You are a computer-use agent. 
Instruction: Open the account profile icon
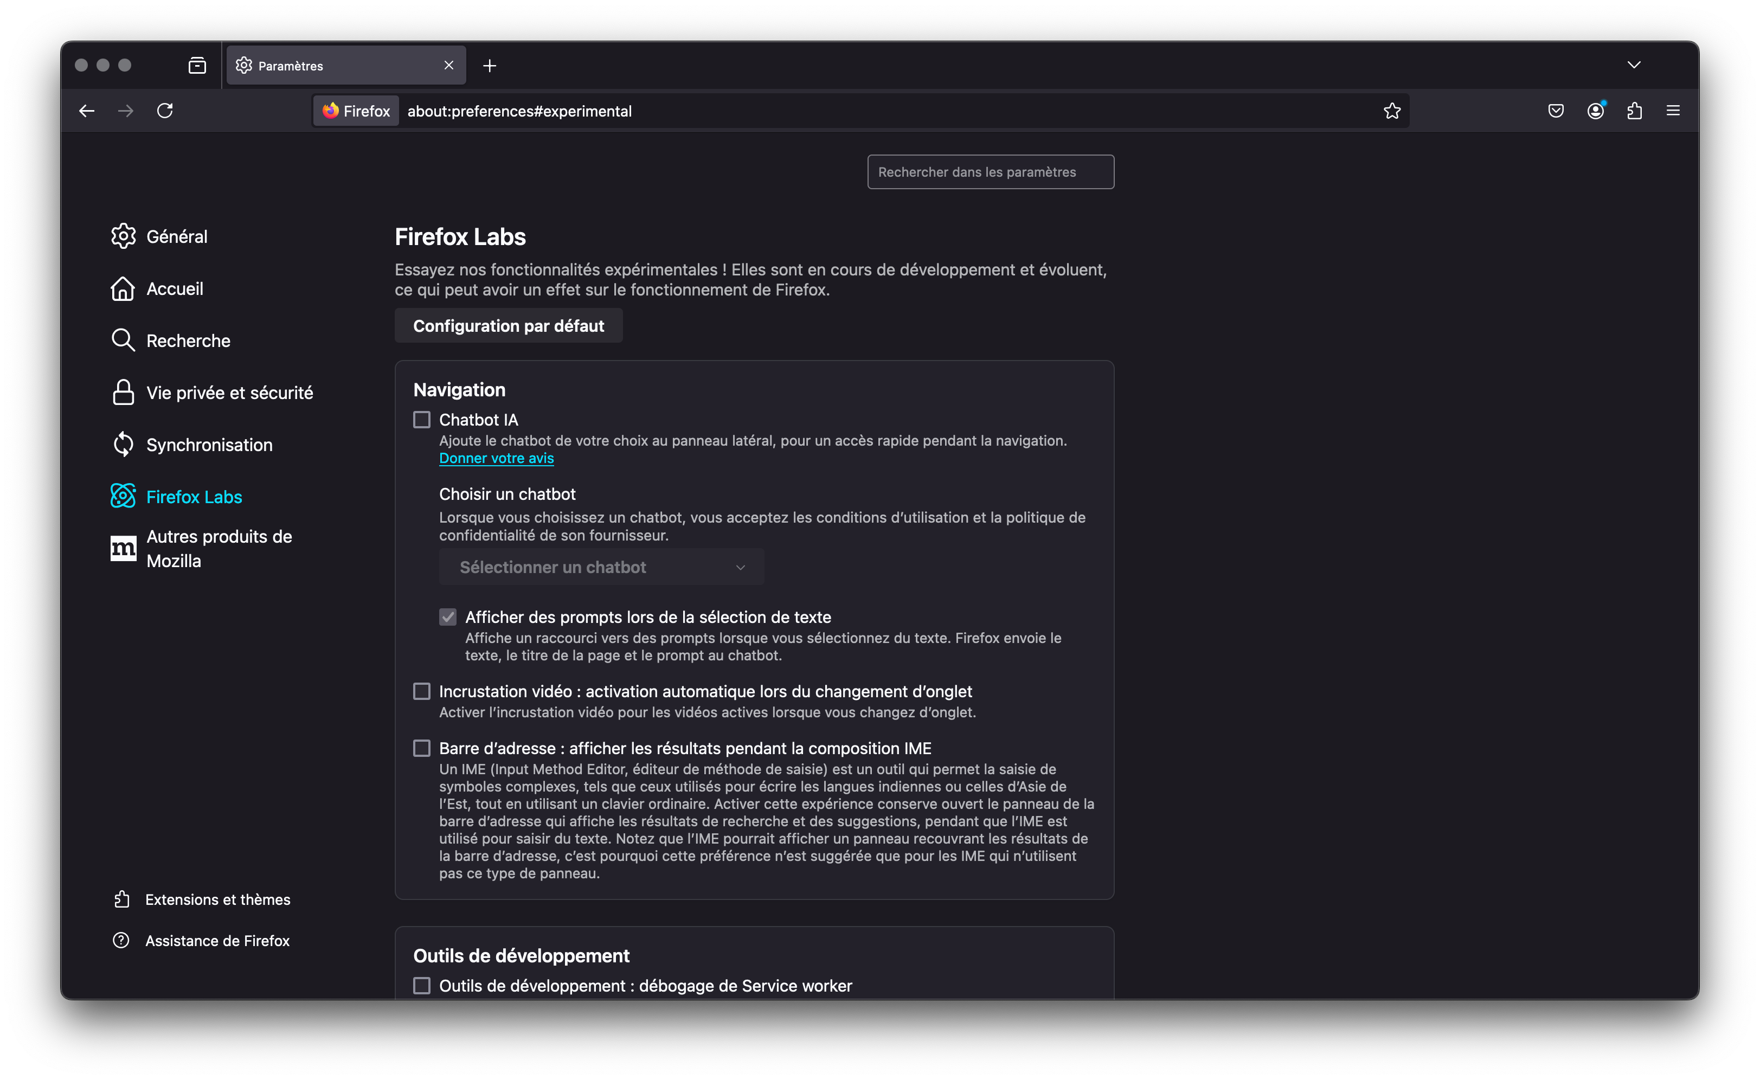coord(1595,111)
